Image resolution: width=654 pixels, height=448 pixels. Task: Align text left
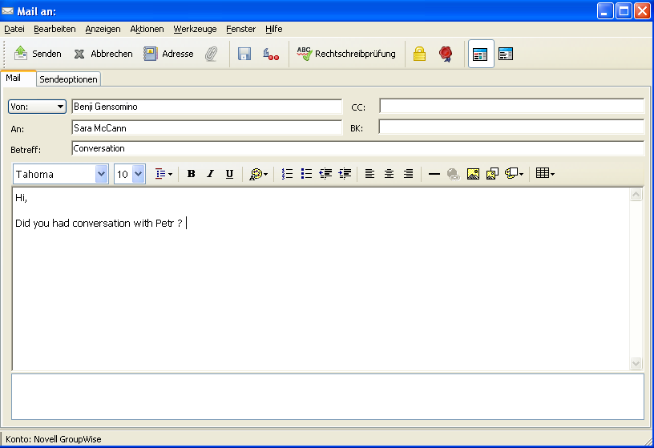click(369, 174)
